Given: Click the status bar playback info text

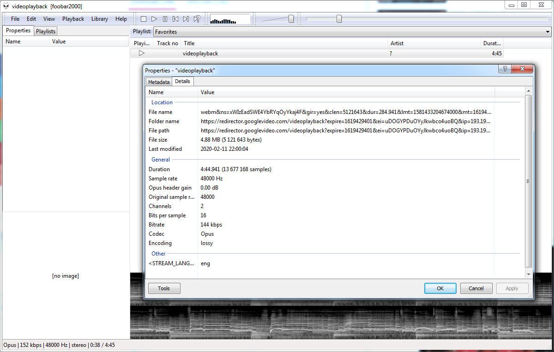Looking at the screenshot, I should [x=59, y=345].
